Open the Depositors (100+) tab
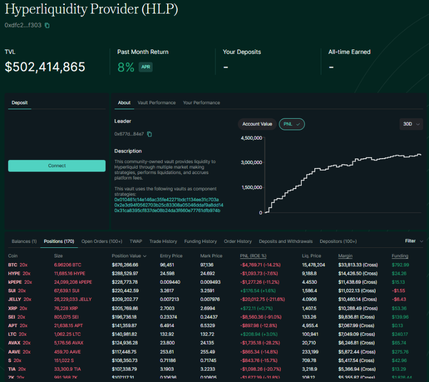Image resolution: width=429 pixels, height=382 pixels. pos(338,241)
